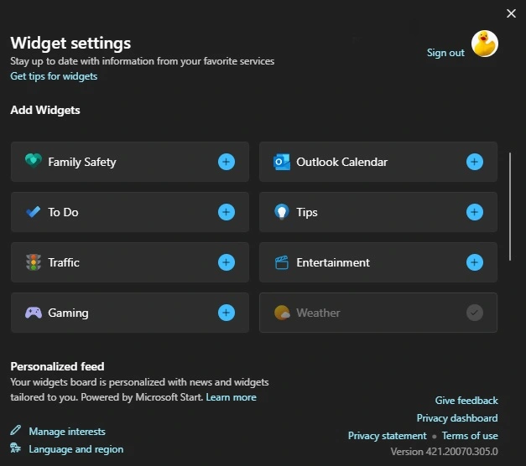Add the Outlook Calendar widget plus icon
This screenshot has width=526, height=466.
tap(475, 162)
